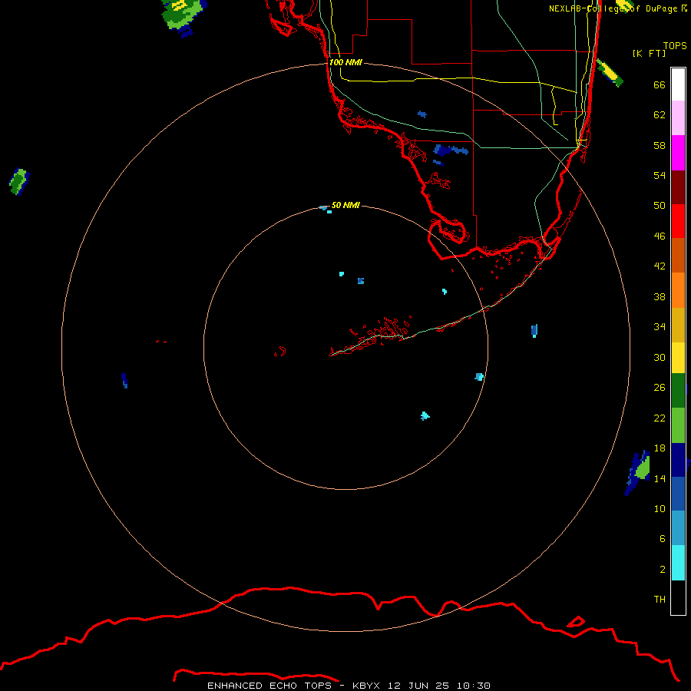Click the TOPS legend title

[x=675, y=45]
